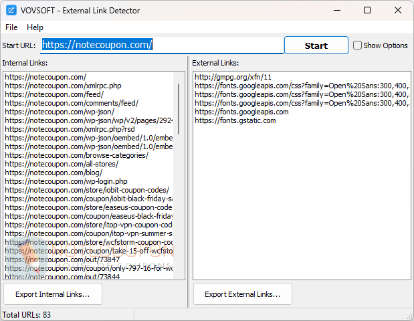Select the coupon/itop-vpn-summer link

click(89, 234)
